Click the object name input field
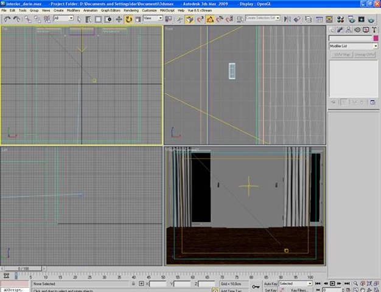This screenshot has width=381, height=292. [351, 38]
